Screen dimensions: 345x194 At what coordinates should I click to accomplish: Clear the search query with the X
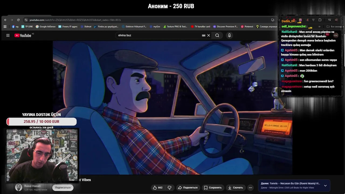click(209, 35)
